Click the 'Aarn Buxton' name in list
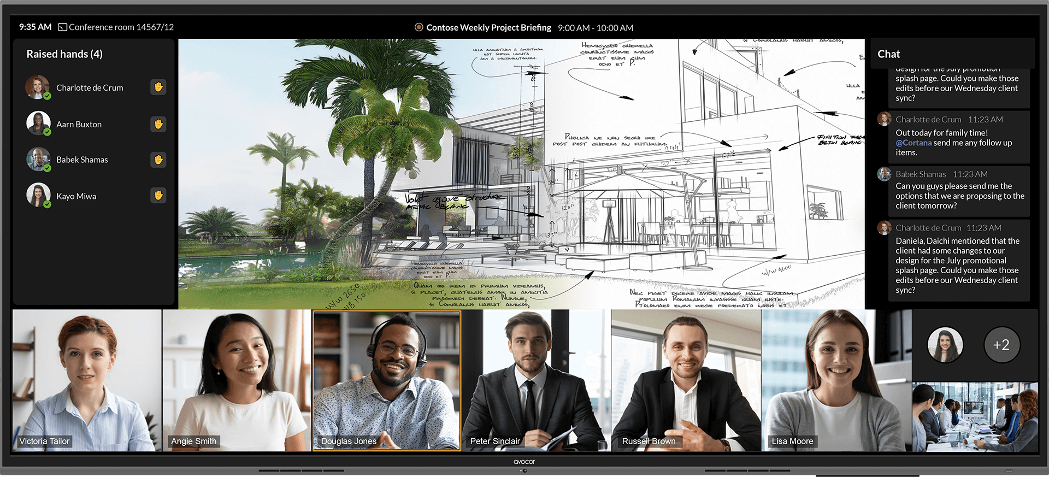Image resolution: width=1049 pixels, height=477 pixels. point(79,124)
